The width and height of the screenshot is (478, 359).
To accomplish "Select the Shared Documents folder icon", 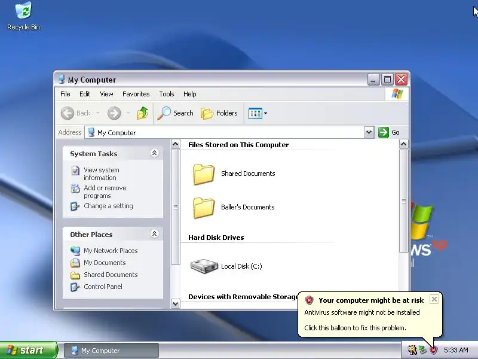I will pyautogui.click(x=204, y=174).
